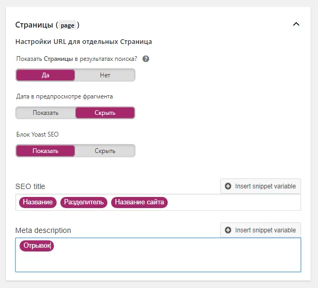Select the Отрывок tag in Meta description
The image size is (318, 288).
pos(37,246)
